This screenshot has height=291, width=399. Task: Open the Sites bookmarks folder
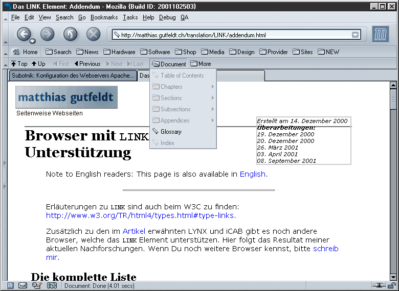303,52
